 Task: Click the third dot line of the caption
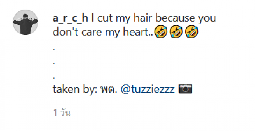pos(54,78)
